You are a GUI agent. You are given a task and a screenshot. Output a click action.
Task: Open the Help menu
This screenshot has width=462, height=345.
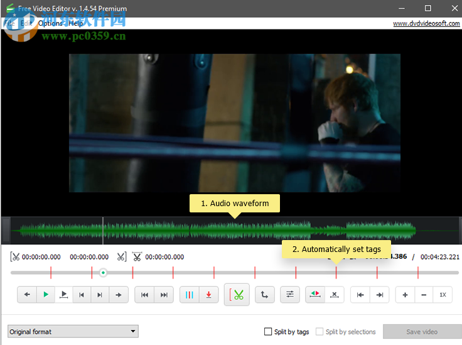tap(75, 23)
